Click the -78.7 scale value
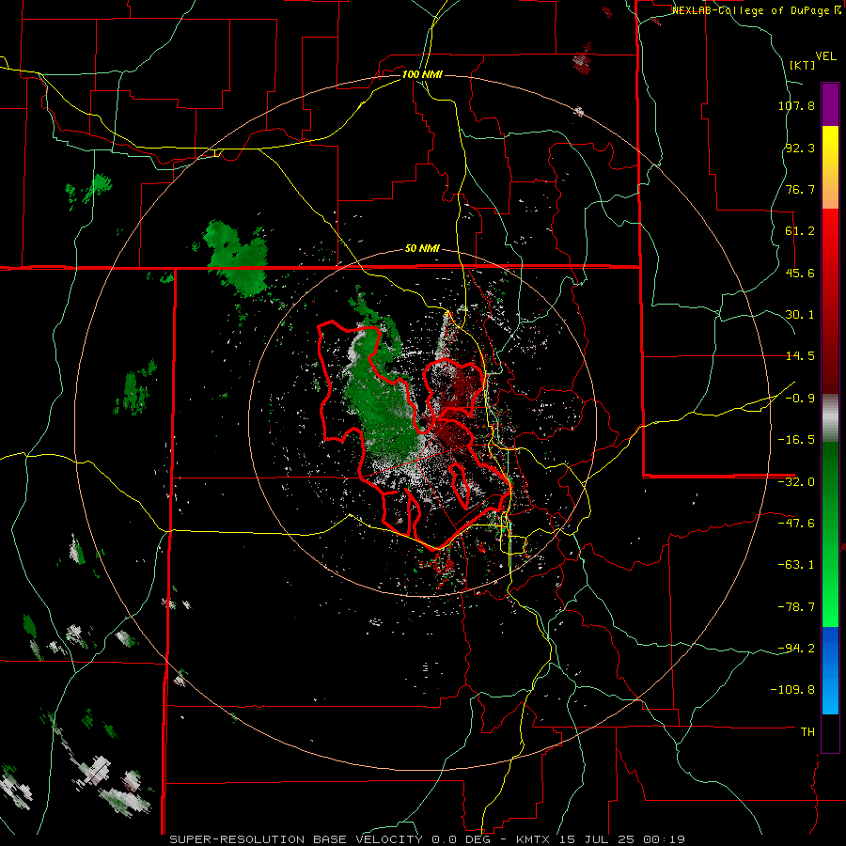 [796, 607]
